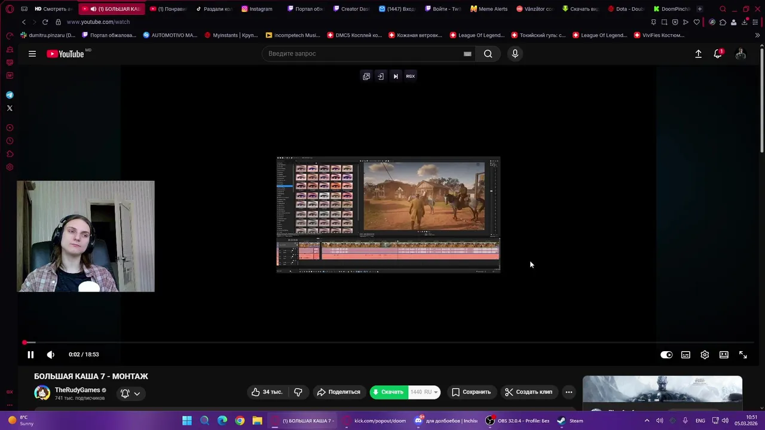Viewport: 765px width, 430px height.
Task: Toggle subtitles on the player
Action: [x=686, y=355]
